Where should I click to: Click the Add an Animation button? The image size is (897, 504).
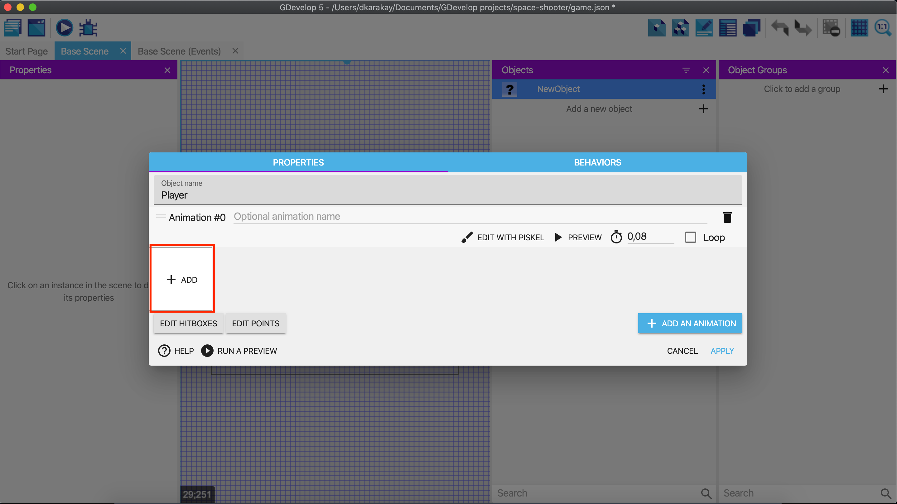point(690,323)
